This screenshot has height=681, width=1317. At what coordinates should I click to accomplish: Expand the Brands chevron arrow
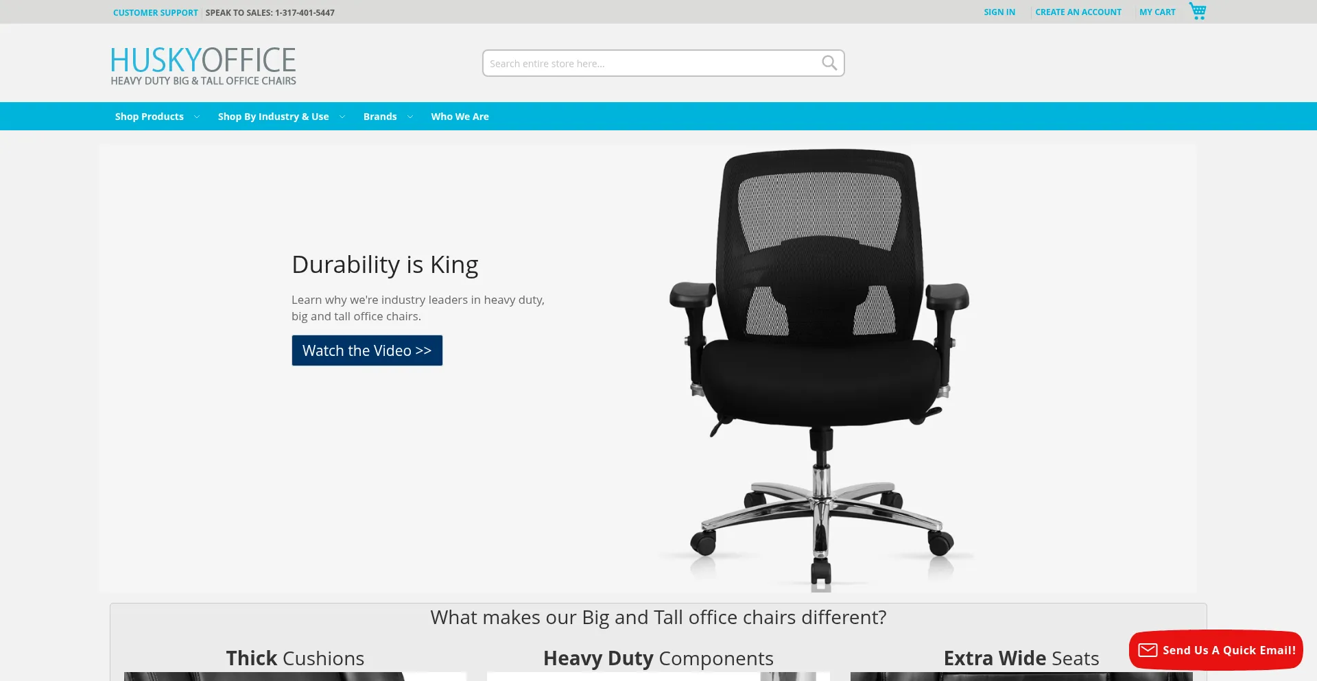(410, 117)
